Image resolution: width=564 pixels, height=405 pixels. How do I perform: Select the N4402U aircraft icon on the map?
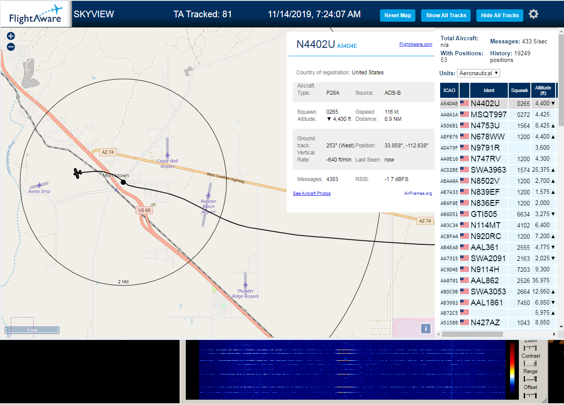(x=78, y=173)
